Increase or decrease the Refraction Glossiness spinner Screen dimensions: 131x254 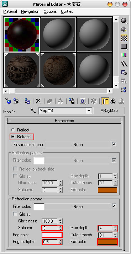[x=60, y=221]
